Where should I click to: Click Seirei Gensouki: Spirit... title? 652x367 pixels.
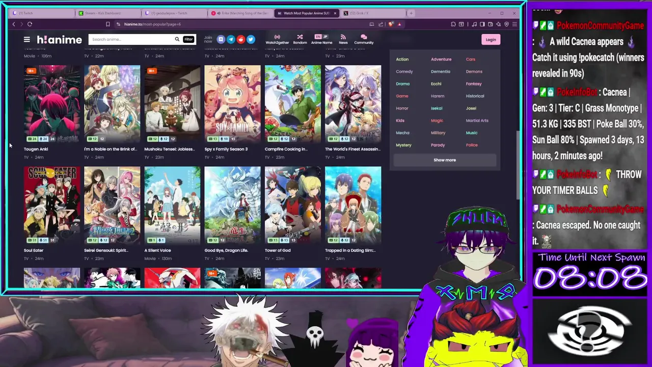click(106, 250)
